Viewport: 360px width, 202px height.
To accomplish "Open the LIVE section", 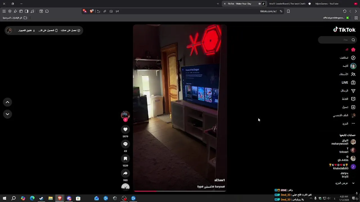I will (348, 82).
